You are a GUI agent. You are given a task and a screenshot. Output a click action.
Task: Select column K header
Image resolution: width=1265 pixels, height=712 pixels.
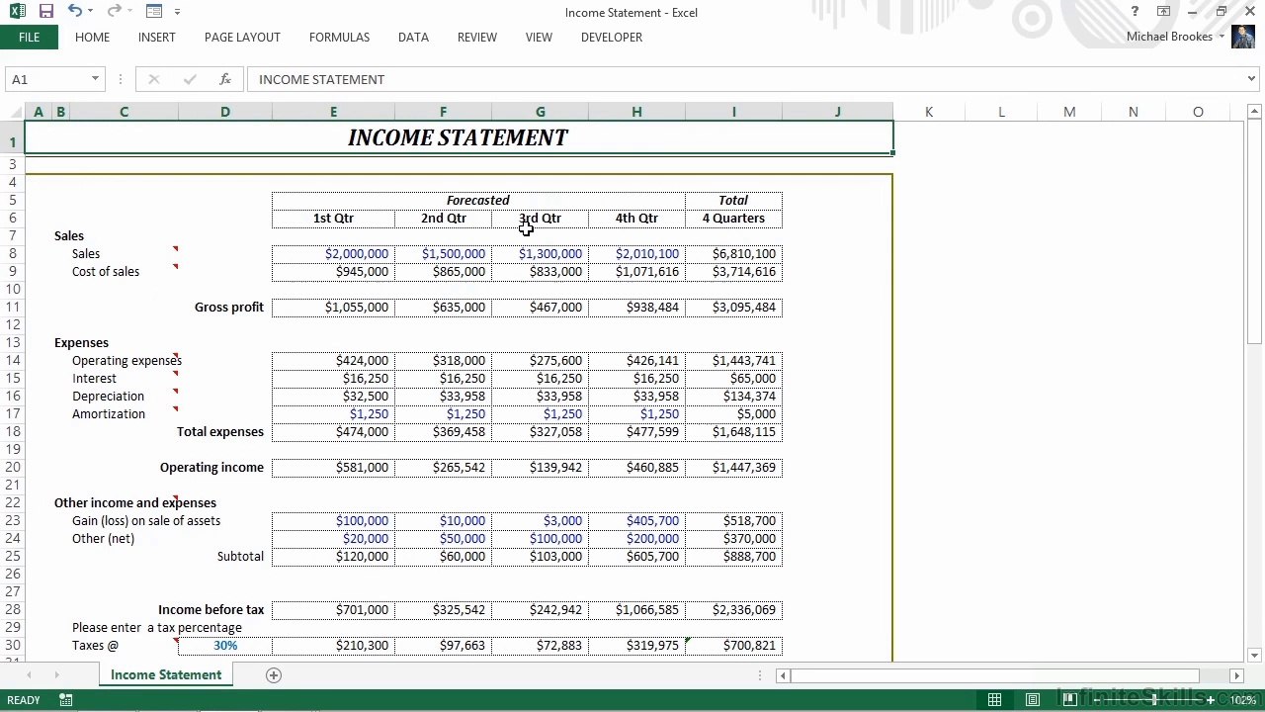929,112
